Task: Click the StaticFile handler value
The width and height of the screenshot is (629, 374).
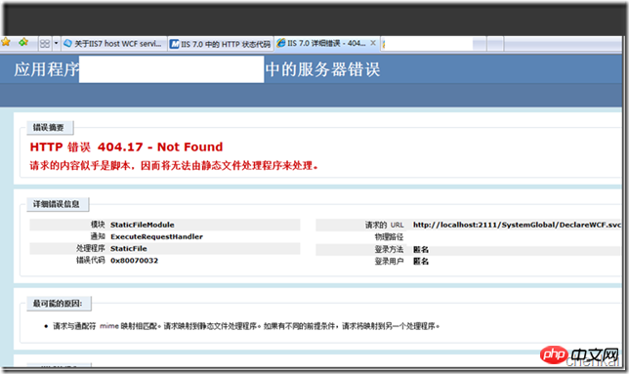Action: (129, 249)
